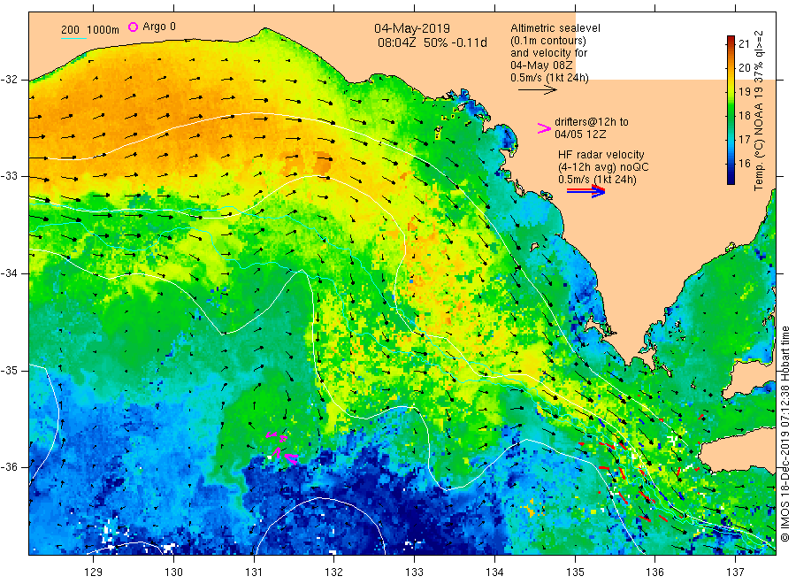Click the -36 latitude axis label
This screenshot has width=796, height=584.
point(9,466)
